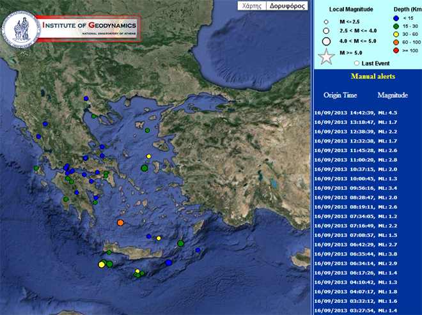The width and height of the screenshot is (422, 315).
Task: Click the orange earthquake marker in the Aegean
Action: [x=120, y=222]
